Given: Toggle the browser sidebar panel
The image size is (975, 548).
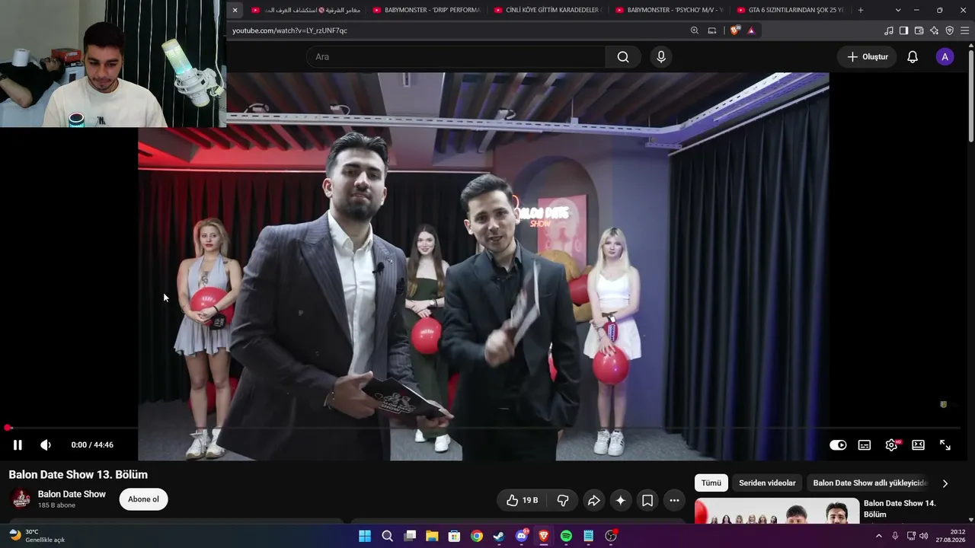Looking at the screenshot, I should tap(903, 30).
